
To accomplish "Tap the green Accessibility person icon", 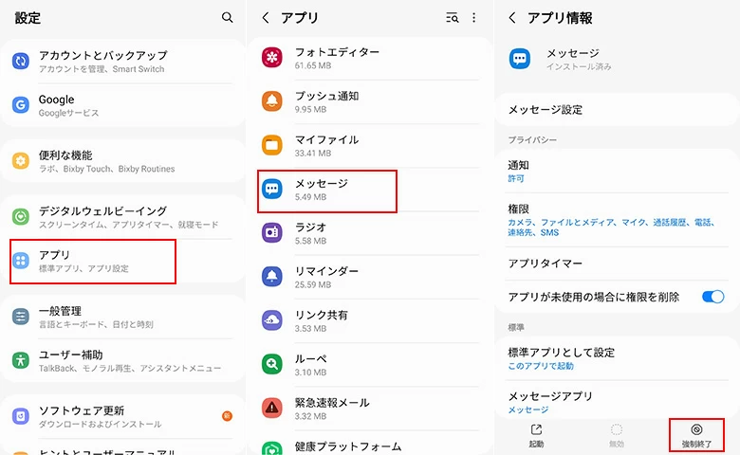I will point(20,360).
